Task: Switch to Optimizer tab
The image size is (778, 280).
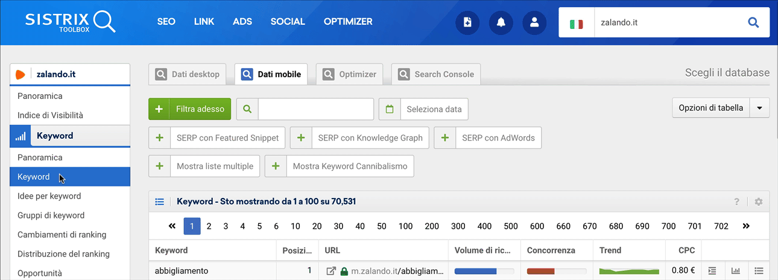Action: 350,74
